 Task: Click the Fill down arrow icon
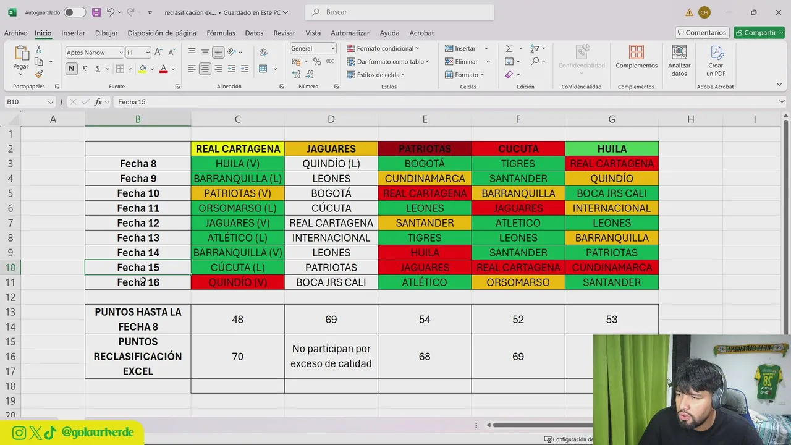tap(509, 61)
